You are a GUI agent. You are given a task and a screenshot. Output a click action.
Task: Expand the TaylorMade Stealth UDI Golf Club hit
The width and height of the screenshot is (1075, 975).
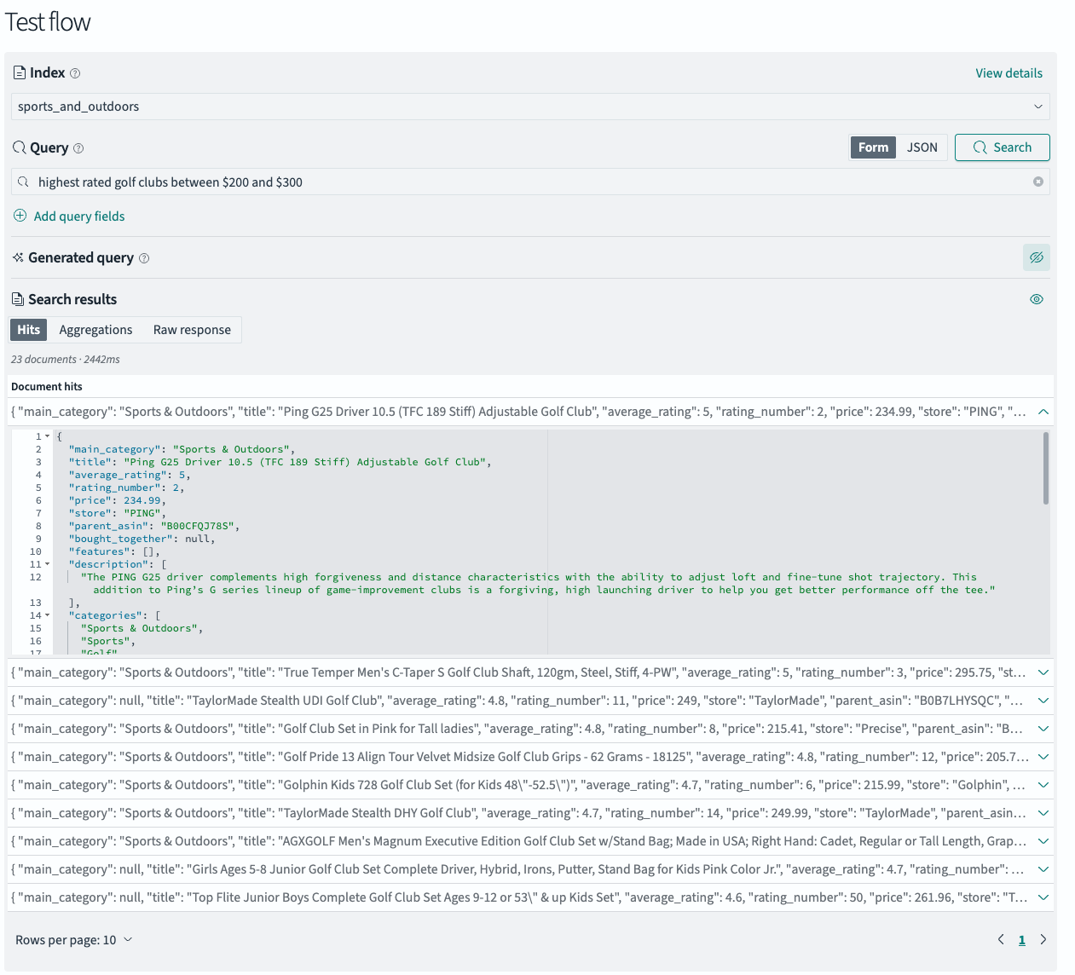point(1043,701)
